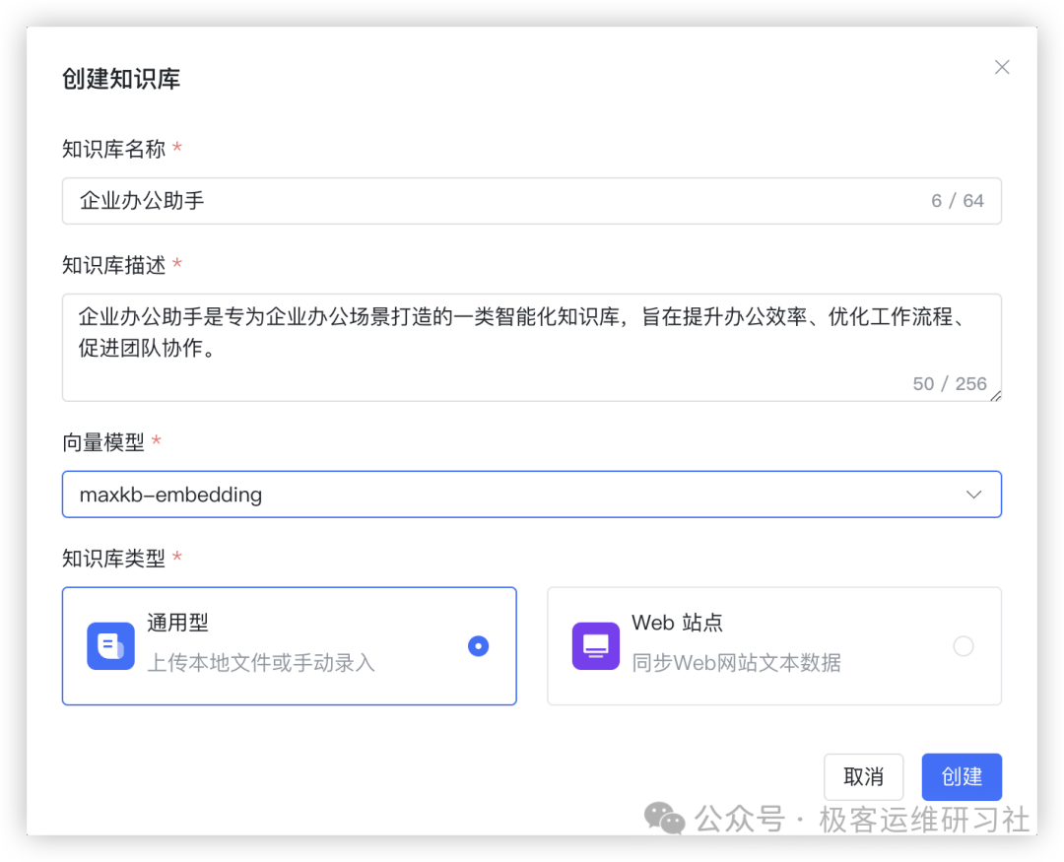Click the 取消 button
The image size is (1064, 862).
click(x=863, y=776)
